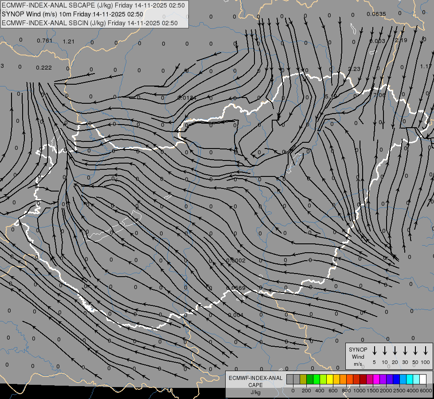Pick the pure yellow swatch in CAPE legend
Viewport: 434px width, 399px height.
pyautogui.click(x=330, y=379)
